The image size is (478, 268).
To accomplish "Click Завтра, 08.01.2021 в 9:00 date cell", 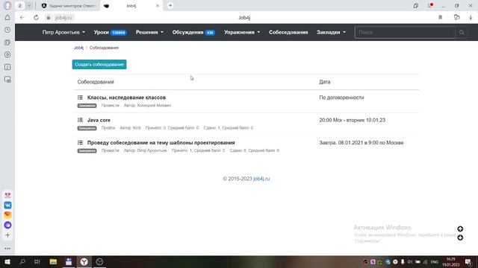I will [x=361, y=142].
